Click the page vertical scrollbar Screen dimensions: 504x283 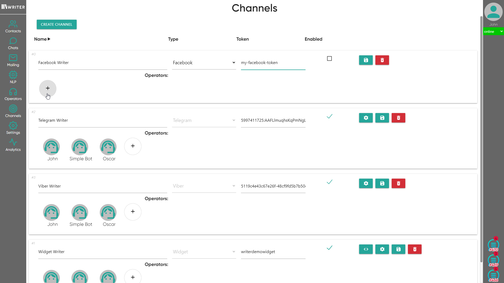(481, 139)
